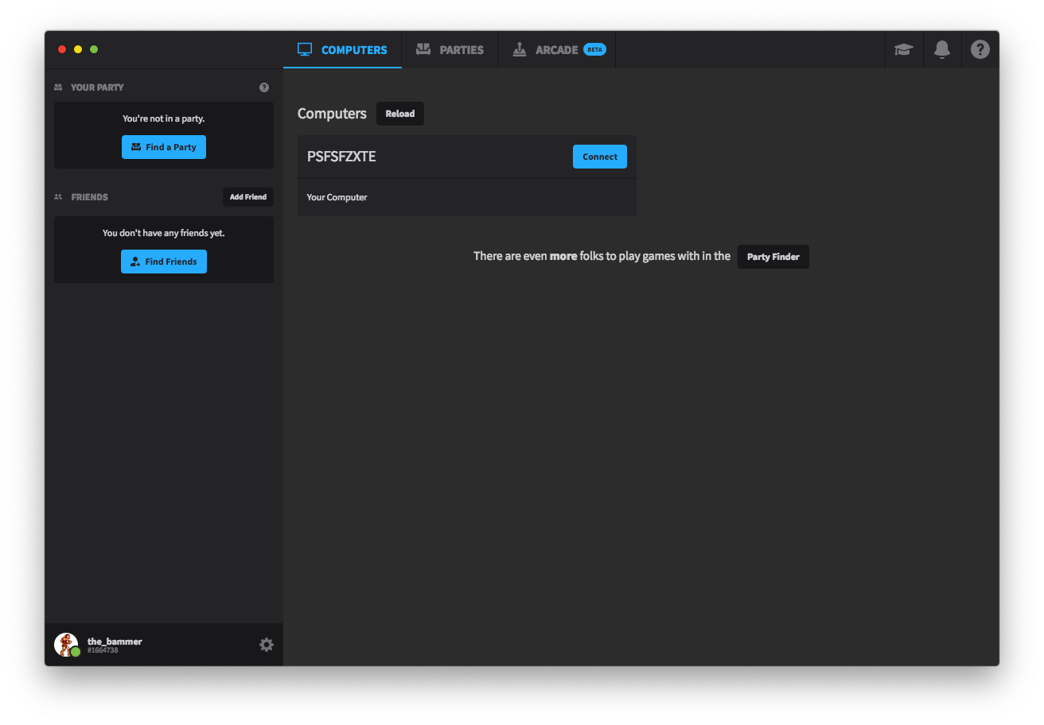This screenshot has height=725, width=1044.
Task: Close the window with the red button
Action: pyautogui.click(x=62, y=49)
